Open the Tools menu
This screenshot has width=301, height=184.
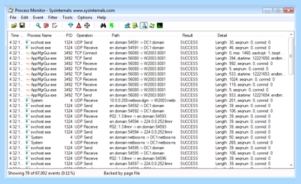[x=67, y=17]
